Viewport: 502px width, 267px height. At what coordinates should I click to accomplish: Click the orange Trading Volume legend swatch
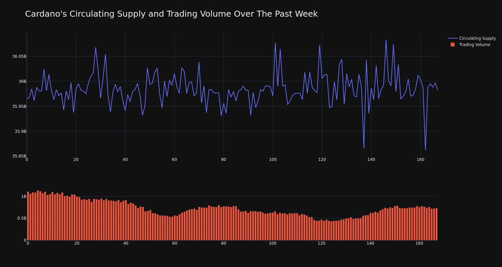452,45
